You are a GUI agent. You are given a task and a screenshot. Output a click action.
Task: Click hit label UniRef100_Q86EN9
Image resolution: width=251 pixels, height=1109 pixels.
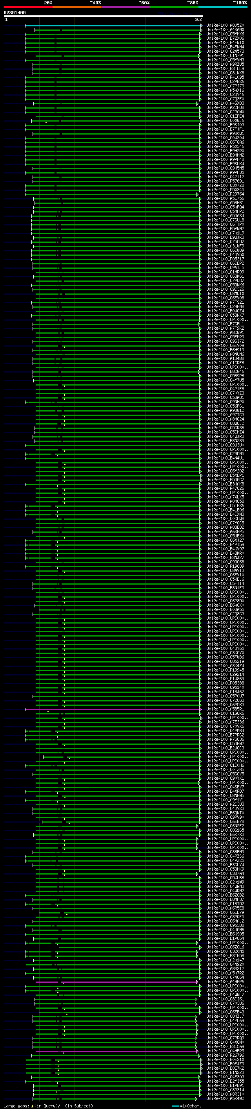pyautogui.click(x=225, y=852)
